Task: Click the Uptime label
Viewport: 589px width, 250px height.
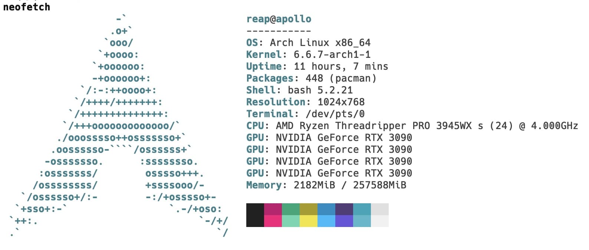Action: pyautogui.click(x=264, y=66)
